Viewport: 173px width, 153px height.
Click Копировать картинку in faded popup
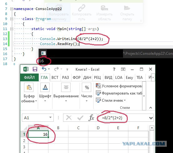59,13
